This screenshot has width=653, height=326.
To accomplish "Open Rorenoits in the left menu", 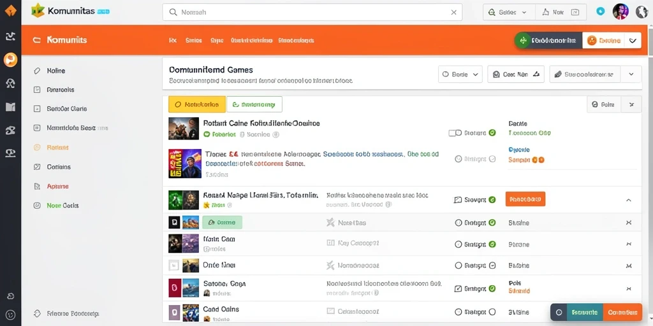I will 61,90.
